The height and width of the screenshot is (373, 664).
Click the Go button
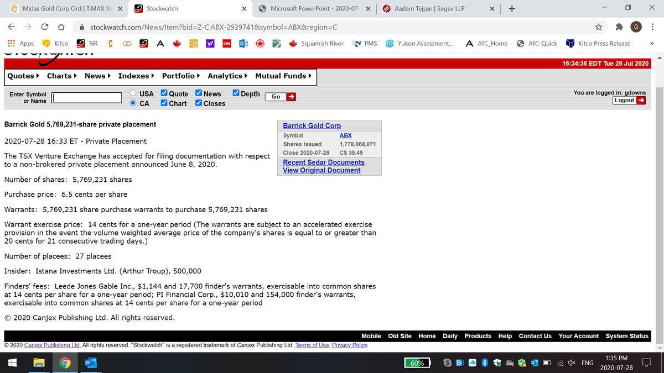pyautogui.click(x=281, y=97)
